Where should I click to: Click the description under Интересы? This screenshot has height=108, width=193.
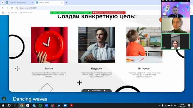tap(144, 75)
